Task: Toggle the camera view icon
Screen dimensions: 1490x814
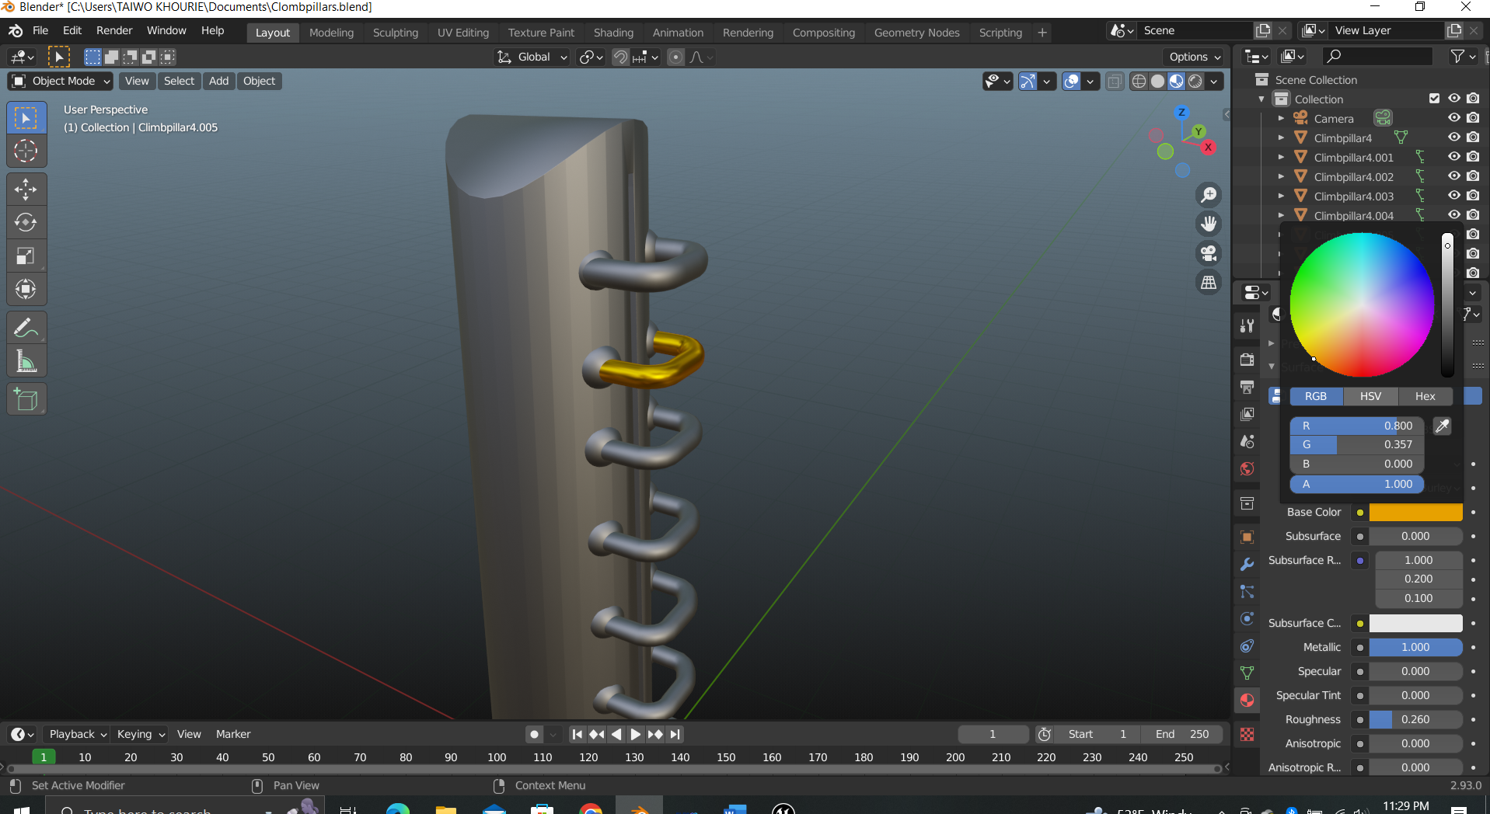Action: pos(1209,254)
